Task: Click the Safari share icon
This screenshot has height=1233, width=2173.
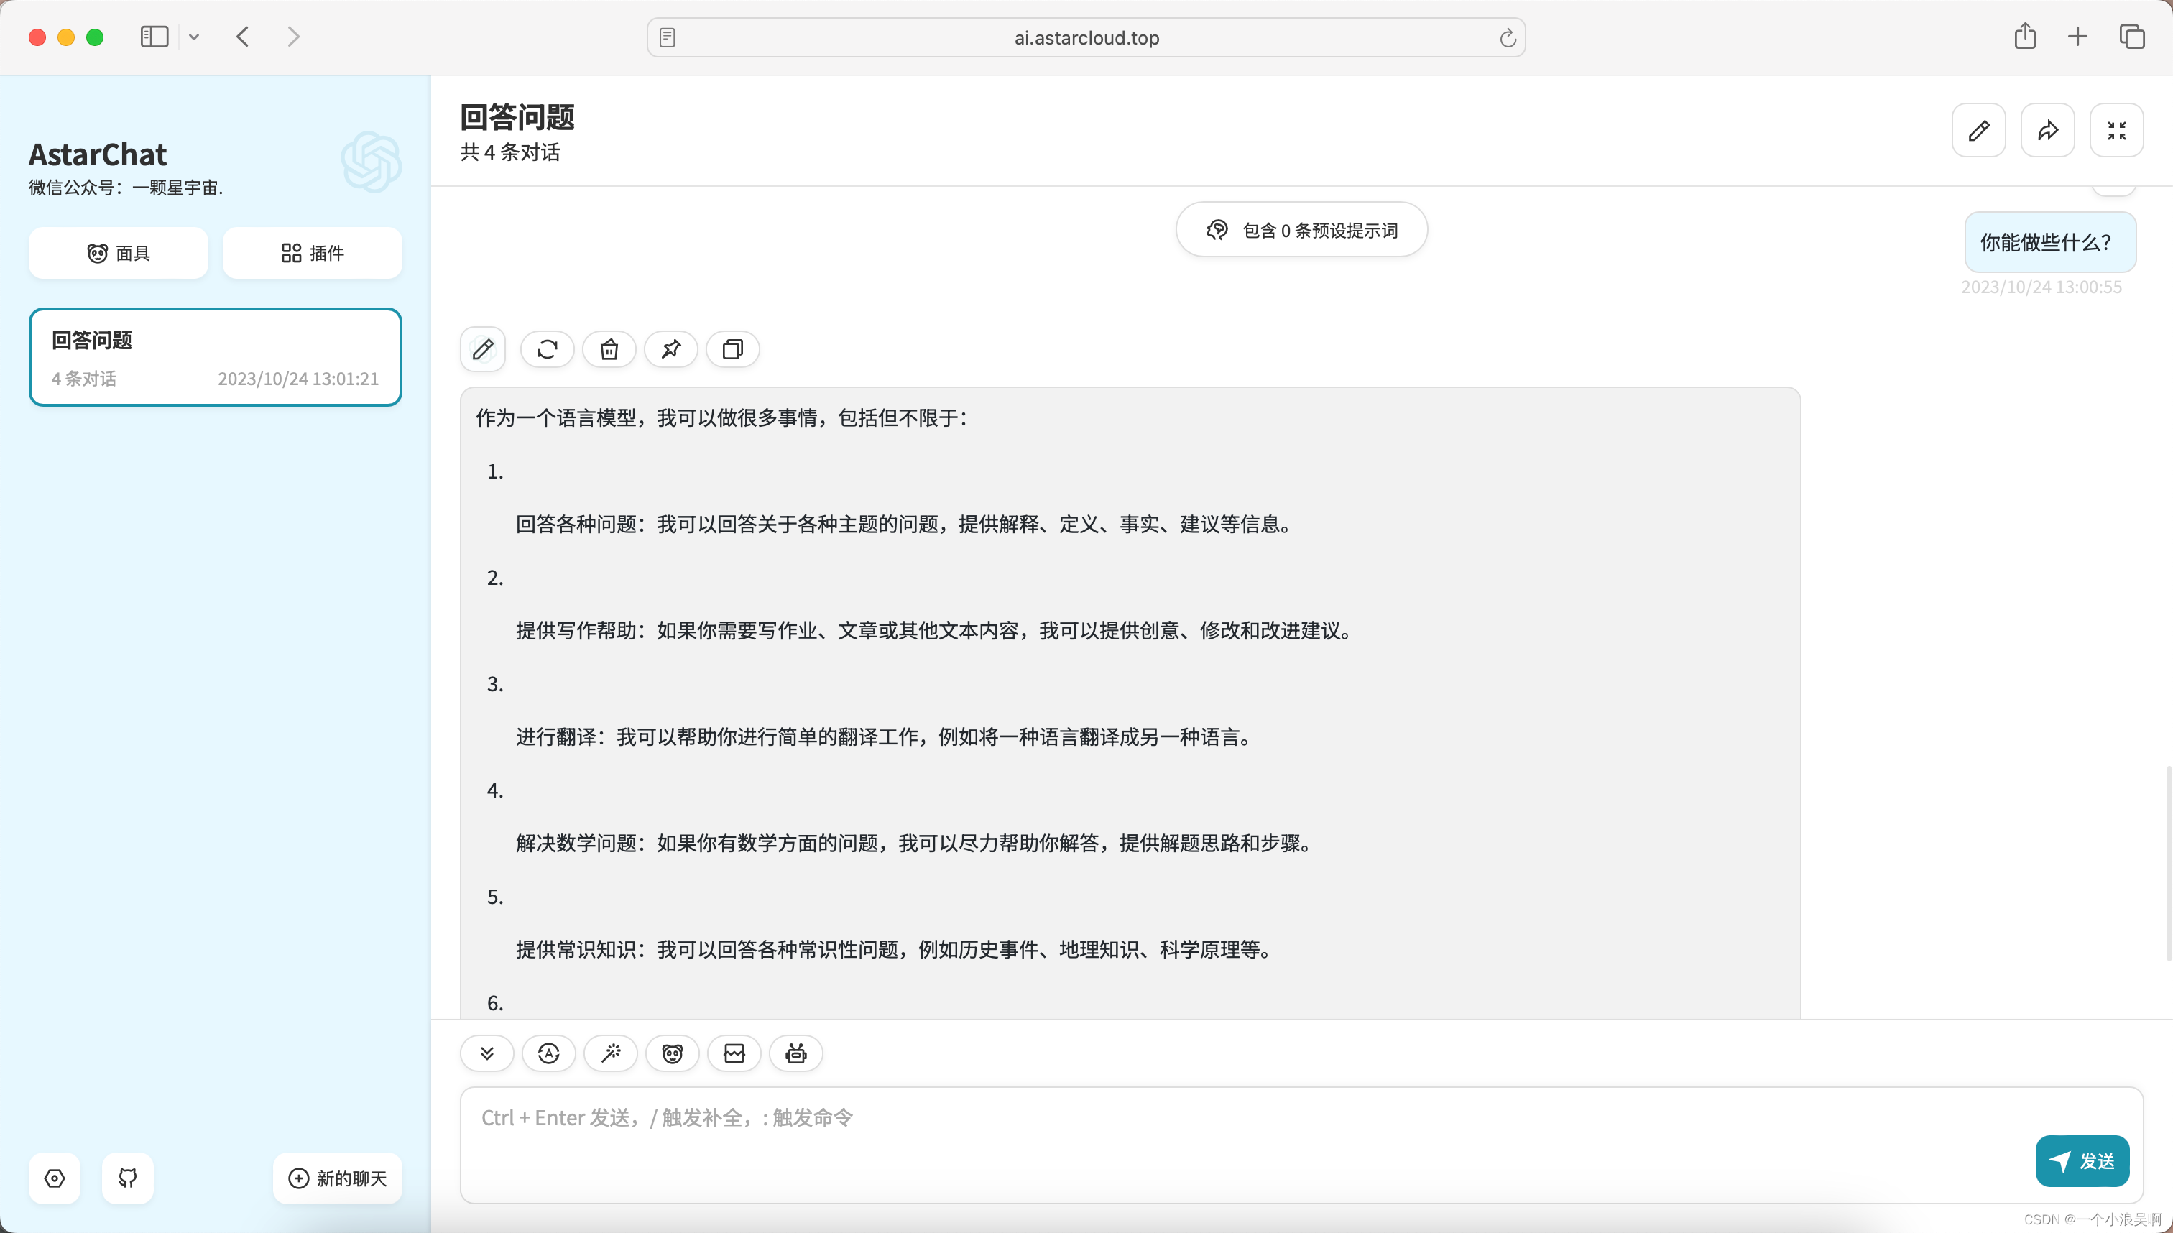Action: [x=2025, y=37]
